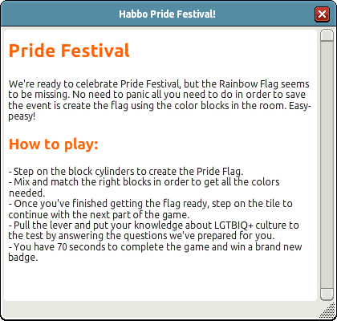
Task: Close the Habbo Pride Festival window
Action: click(x=322, y=14)
